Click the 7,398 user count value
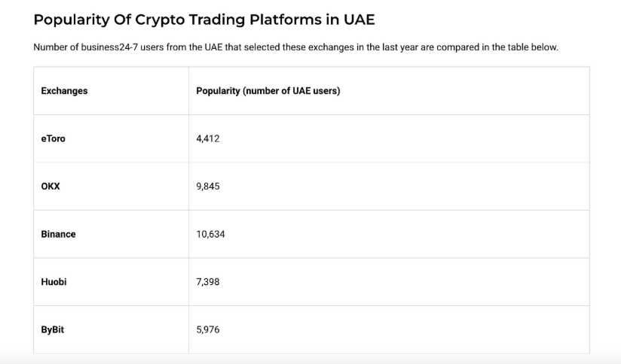 pyautogui.click(x=207, y=282)
